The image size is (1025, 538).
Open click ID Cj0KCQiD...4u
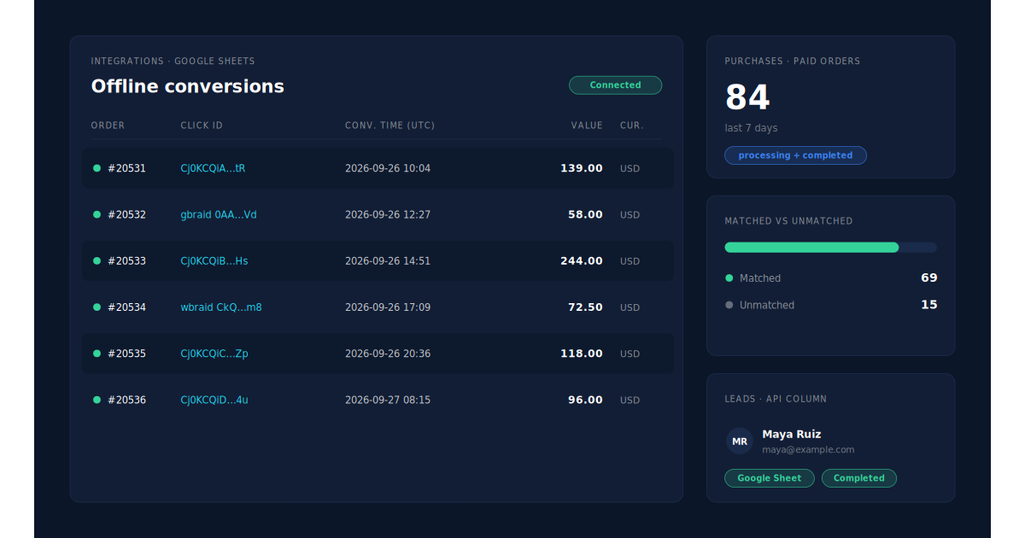click(x=214, y=400)
